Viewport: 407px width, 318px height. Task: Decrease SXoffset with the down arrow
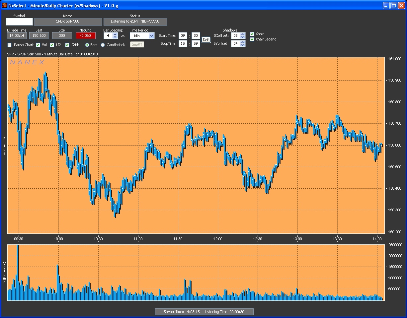243,37
